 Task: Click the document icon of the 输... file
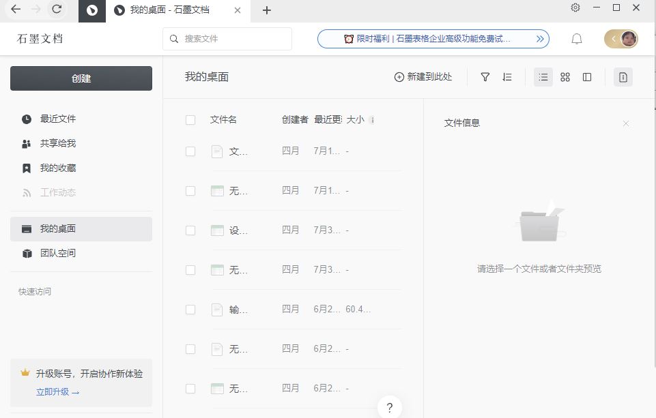[217, 310]
